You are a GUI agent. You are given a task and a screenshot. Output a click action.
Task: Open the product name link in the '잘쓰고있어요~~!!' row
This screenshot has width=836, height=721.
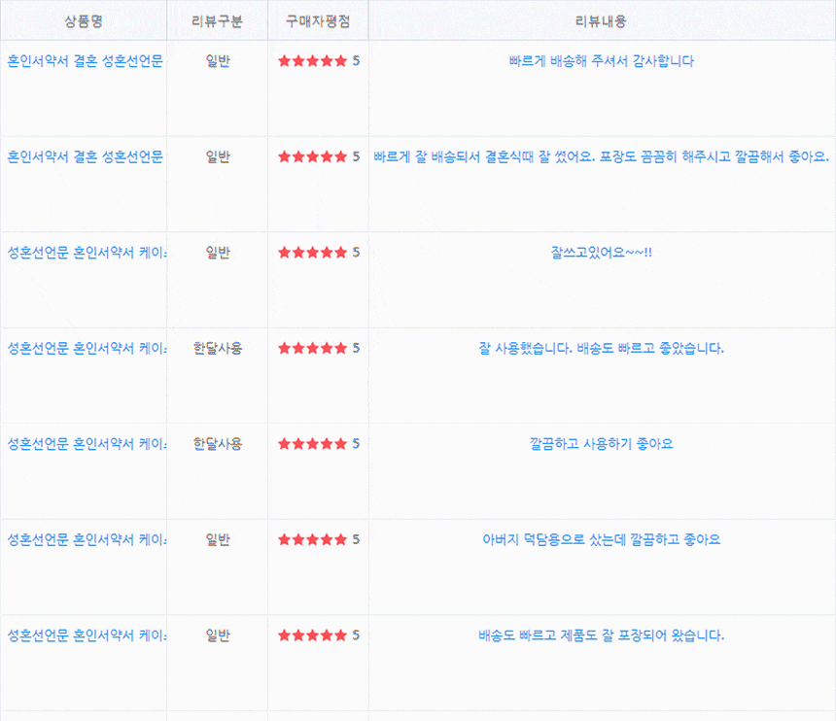tap(86, 253)
